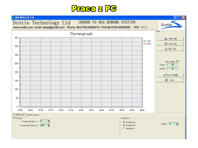The width and height of the screenshot is (198, 148).
Task: Click the wrench icon on Options tab
Action: pos(14,115)
